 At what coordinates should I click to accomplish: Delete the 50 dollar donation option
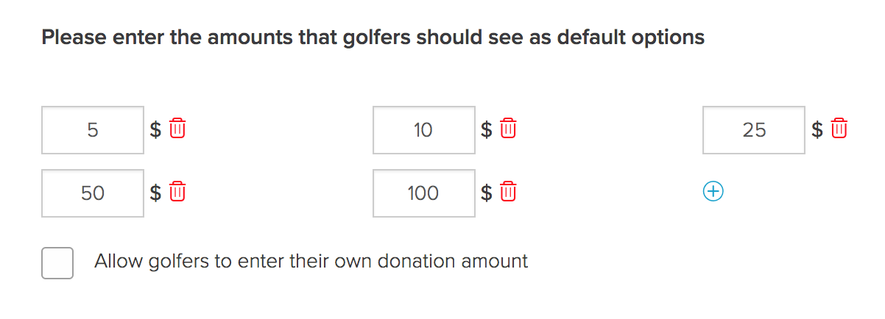[177, 193]
